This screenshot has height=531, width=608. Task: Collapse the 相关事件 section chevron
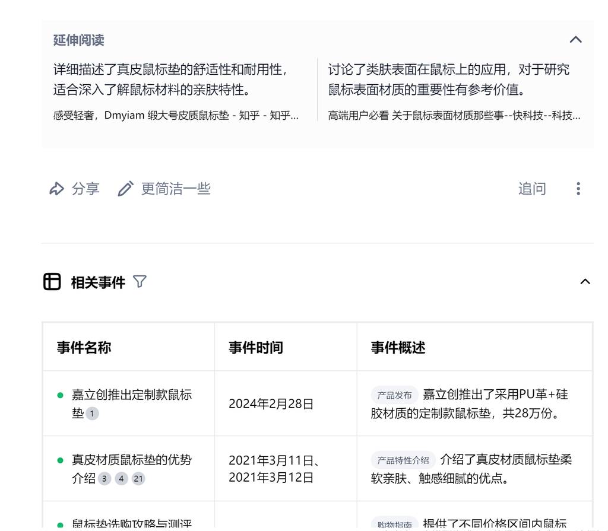point(585,282)
